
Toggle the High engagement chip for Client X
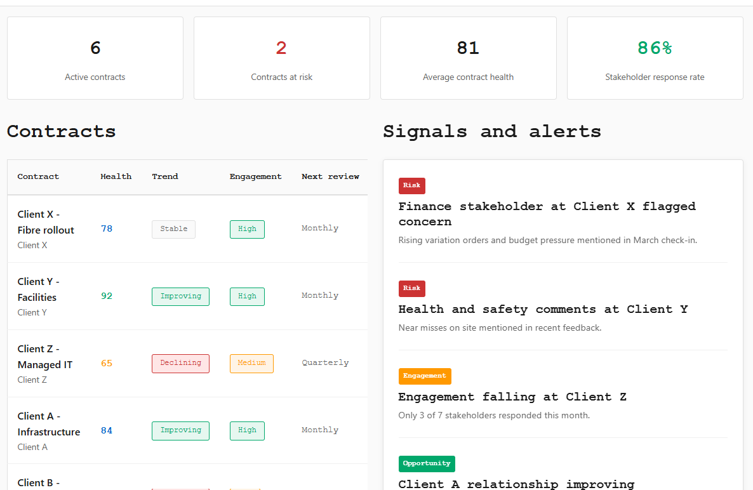247,229
